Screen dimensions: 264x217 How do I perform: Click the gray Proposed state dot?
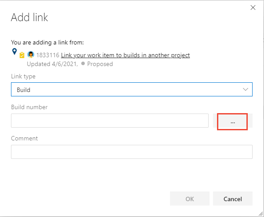[83, 63]
